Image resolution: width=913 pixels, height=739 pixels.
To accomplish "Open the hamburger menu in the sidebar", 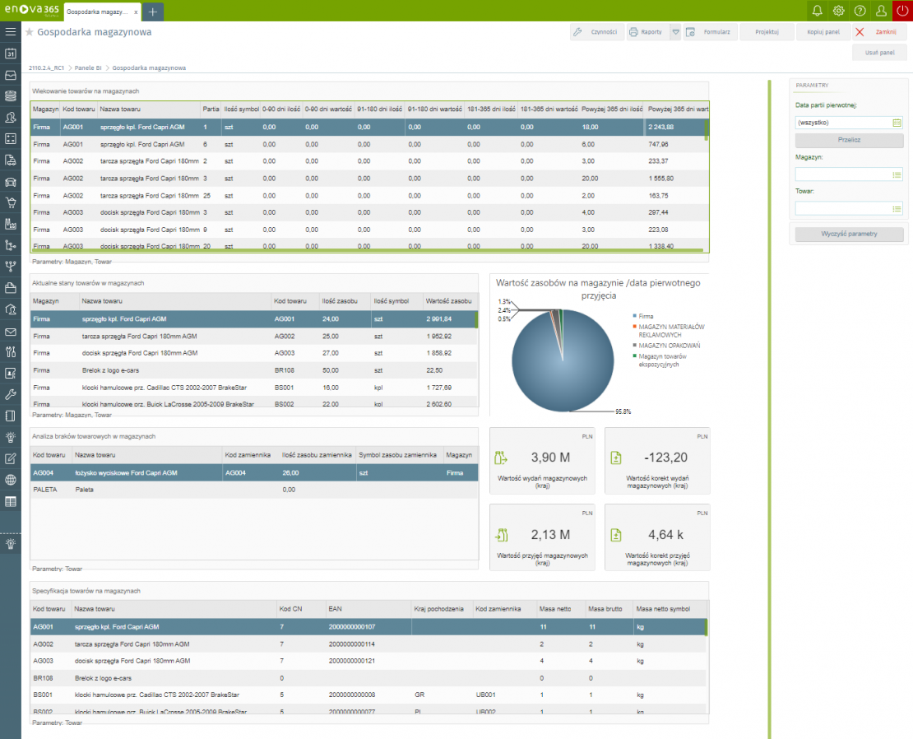I will 11,32.
